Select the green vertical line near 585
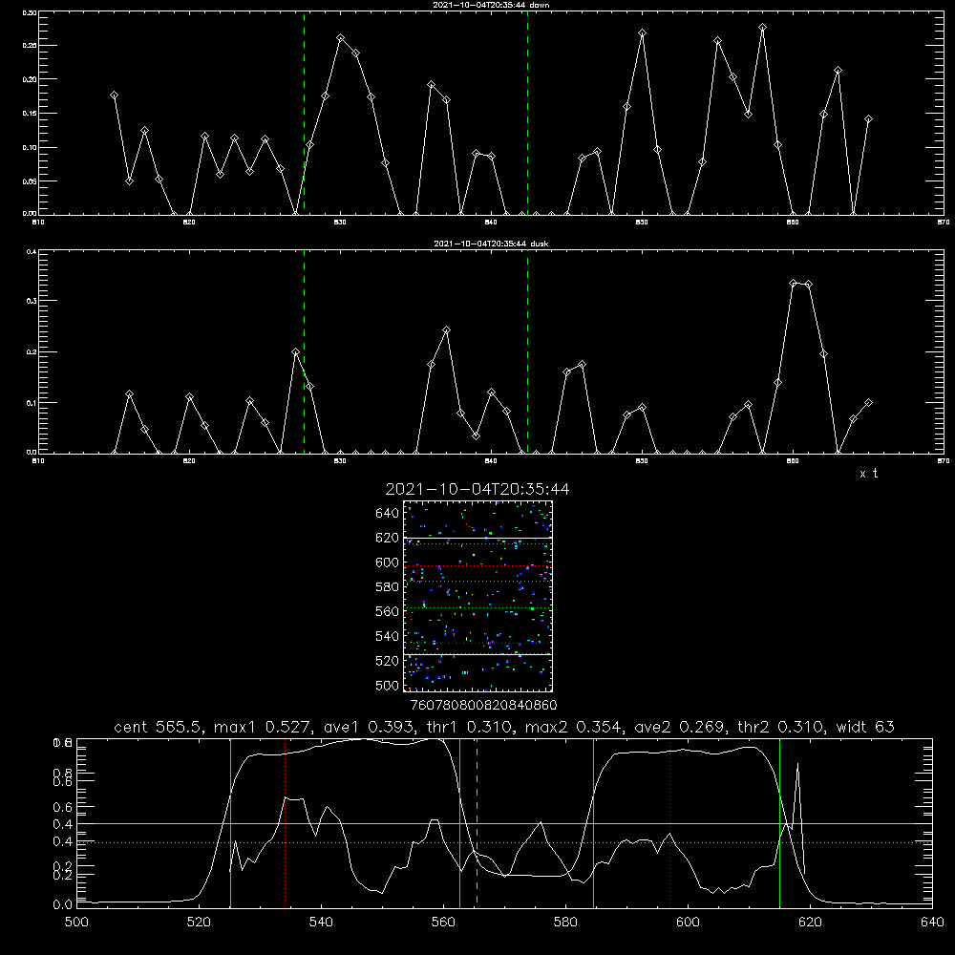This screenshot has width=955, height=955. [593, 822]
